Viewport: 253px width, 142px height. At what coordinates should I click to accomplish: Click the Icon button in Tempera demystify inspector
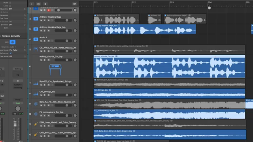tap(12, 42)
